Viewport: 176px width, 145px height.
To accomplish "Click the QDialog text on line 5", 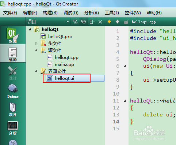I will [154, 59].
